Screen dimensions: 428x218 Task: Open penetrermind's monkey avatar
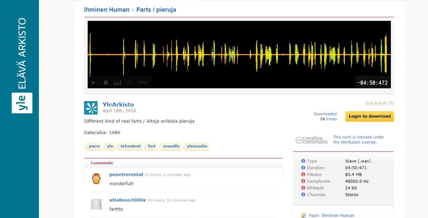click(x=96, y=179)
